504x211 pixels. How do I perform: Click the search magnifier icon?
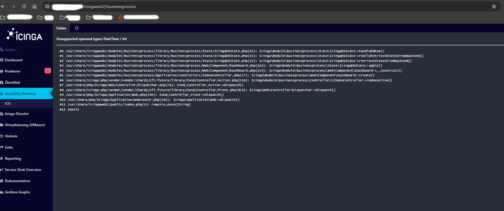[x=1, y=50]
